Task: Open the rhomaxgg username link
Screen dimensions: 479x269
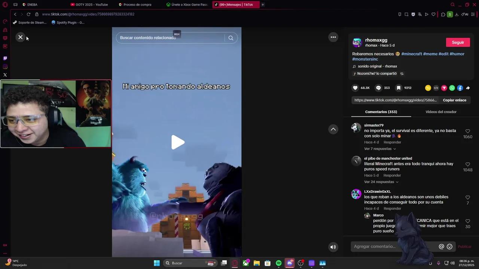Action: click(376, 40)
